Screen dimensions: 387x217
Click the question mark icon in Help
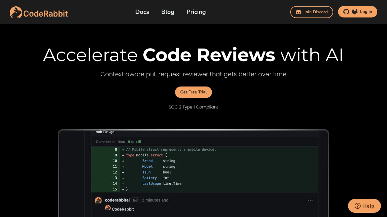click(x=358, y=206)
